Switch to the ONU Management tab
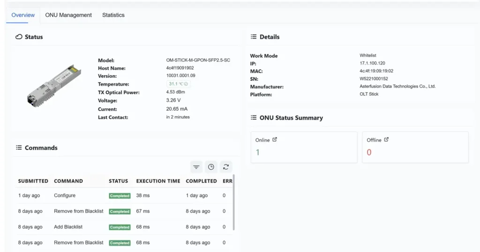This screenshot has width=480, height=252. (x=68, y=15)
